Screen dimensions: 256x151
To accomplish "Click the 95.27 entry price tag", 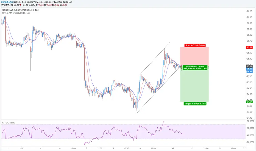I will tap(249, 66).
